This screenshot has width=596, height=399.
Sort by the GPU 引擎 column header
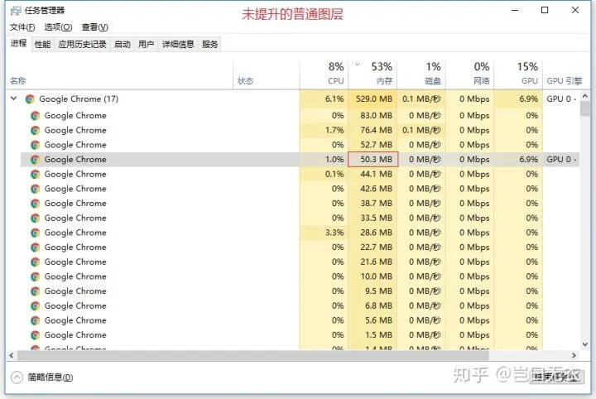[565, 75]
